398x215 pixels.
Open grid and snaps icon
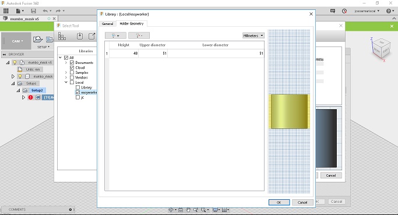pyautogui.click(x=224, y=210)
